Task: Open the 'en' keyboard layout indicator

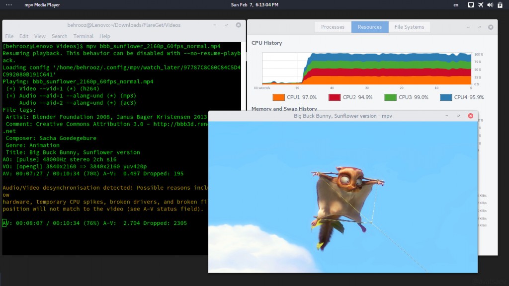Action: click(x=456, y=5)
